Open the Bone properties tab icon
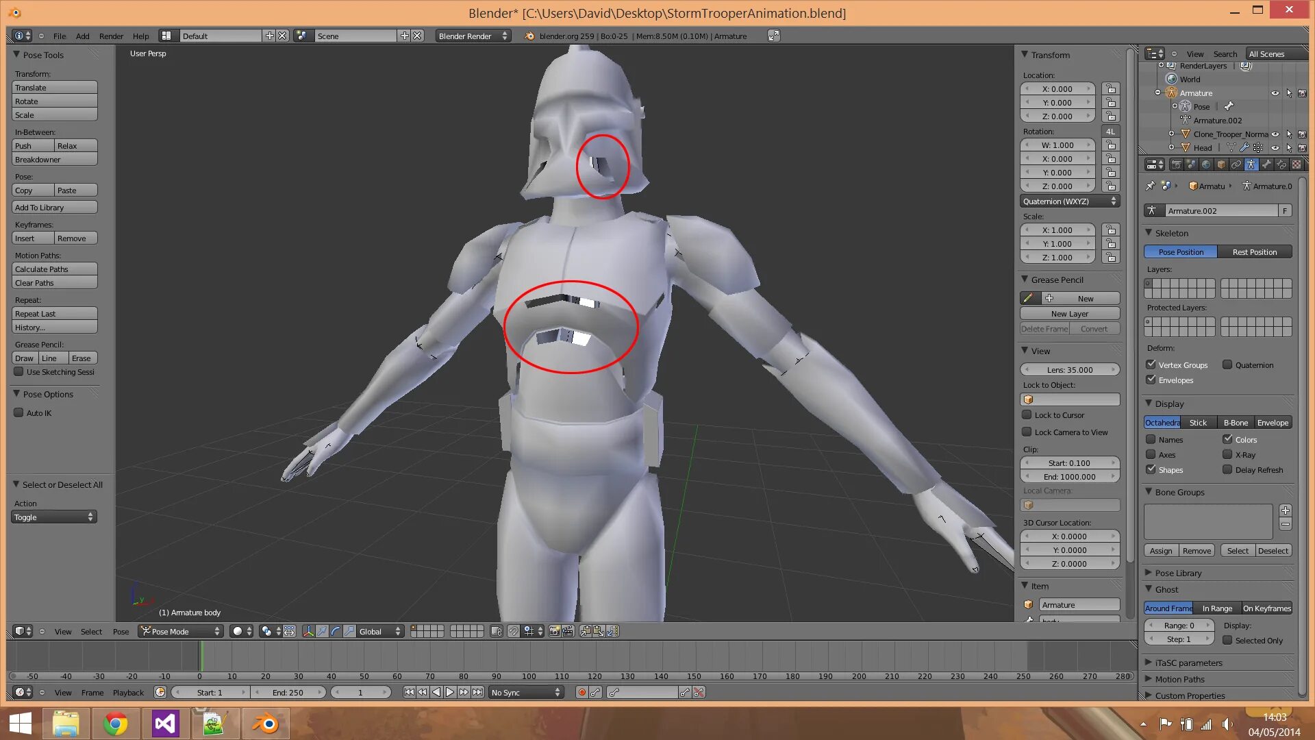 1266,164
